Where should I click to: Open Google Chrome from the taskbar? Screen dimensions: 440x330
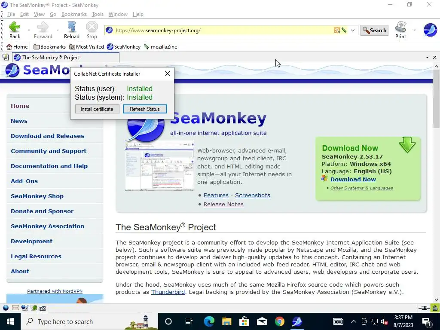[x=279, y=321]
